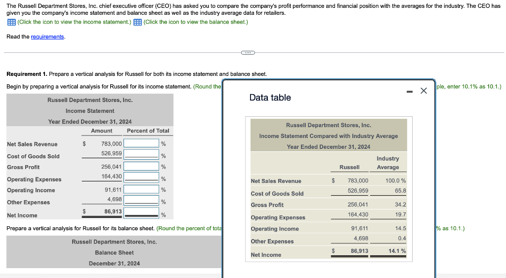This screenshot has width=506, height=278.
Task: Select Operating Expenses percent input field
Action: coord(141,177)
